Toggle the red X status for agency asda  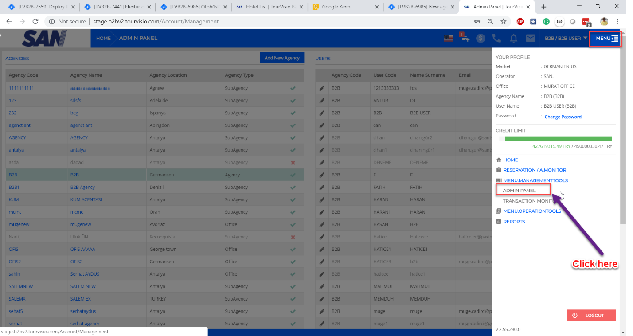click(x=293, y=163)
